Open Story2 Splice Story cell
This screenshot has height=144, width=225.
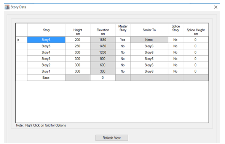[176, 65]
